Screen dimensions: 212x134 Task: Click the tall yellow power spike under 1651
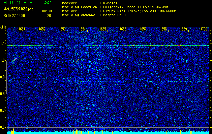(x=14, y=131)
